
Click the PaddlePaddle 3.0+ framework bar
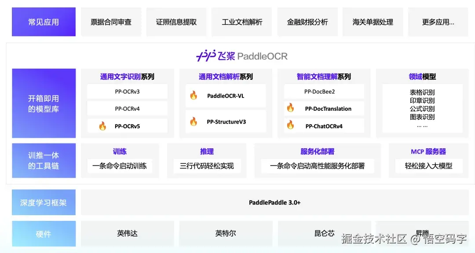(275, 202)
